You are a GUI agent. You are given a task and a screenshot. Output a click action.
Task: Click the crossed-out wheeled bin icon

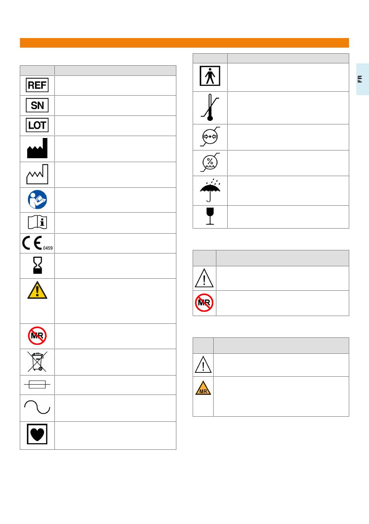(37, 362)
